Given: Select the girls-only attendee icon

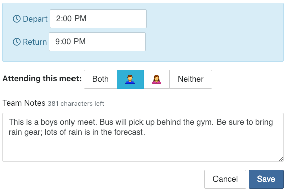Looking at the screenshot, I should 156,79.
